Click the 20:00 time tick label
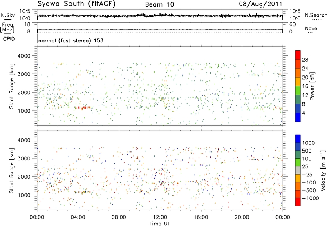Image resolution: width=327 pixels, height=226 pixels. pos(242,217)
